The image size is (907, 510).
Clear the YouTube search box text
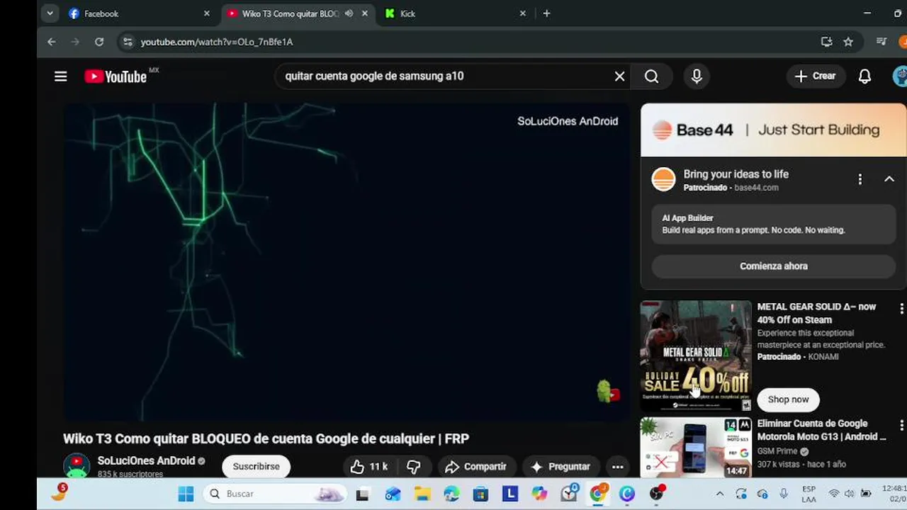(x=619, y=76)
